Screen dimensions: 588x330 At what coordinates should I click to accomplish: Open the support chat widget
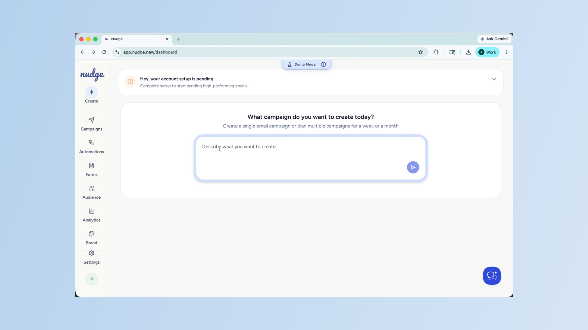[492, 276]
